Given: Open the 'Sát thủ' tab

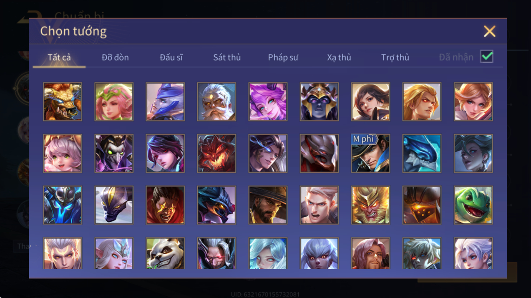Looking at the screenshot, I should pos(227,57).
